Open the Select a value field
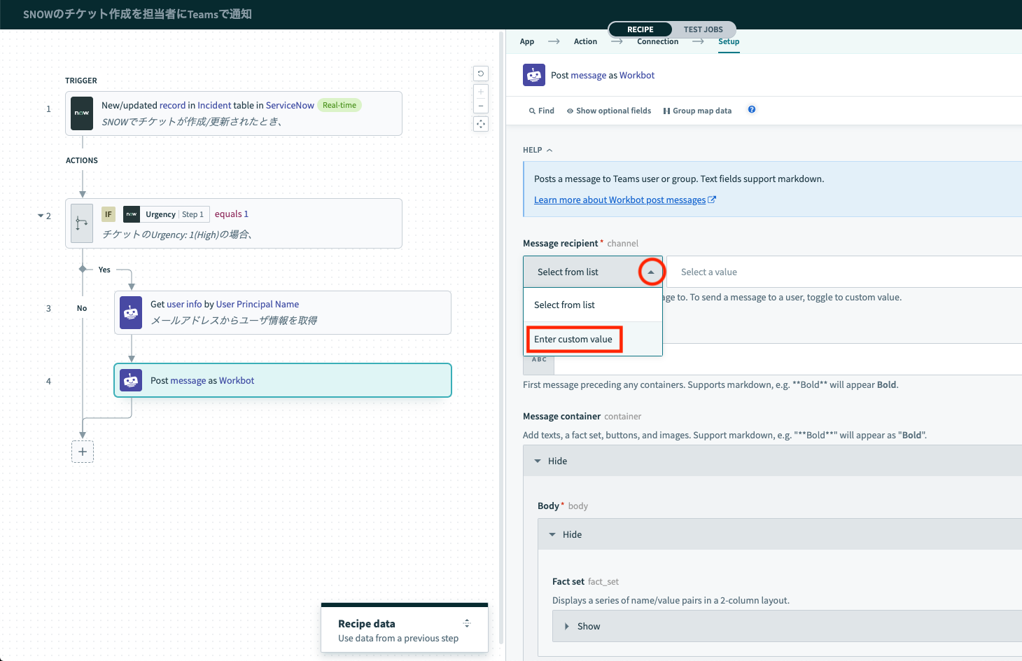 tap(844, 272)
